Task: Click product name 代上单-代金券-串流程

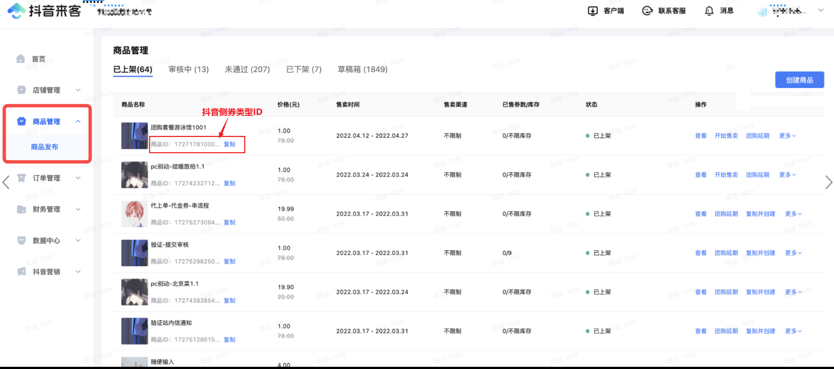Action: tap(180, 206)
